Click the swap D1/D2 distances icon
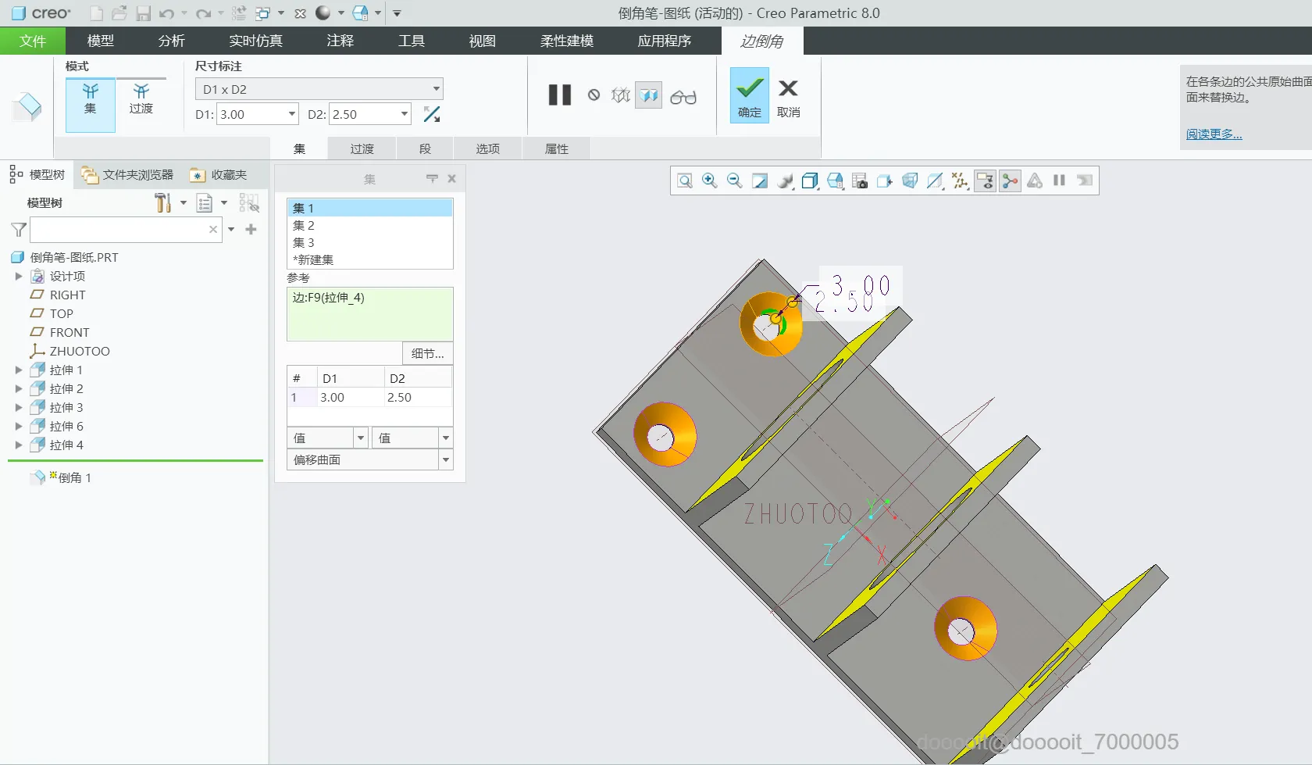 point(431,114)
